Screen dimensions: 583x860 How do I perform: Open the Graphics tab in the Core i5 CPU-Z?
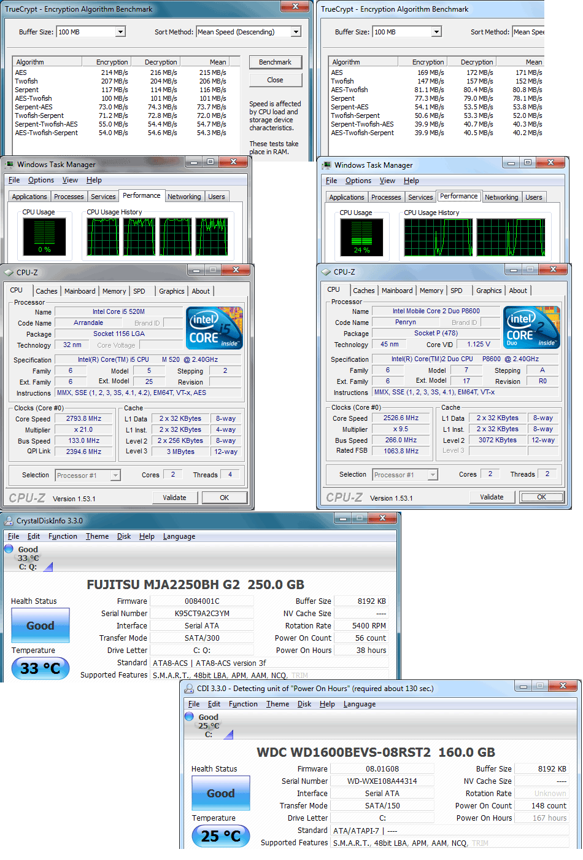pos(172,291)
